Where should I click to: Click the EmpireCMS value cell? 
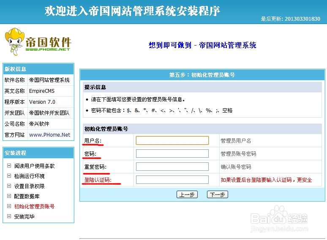coord(51,91)
